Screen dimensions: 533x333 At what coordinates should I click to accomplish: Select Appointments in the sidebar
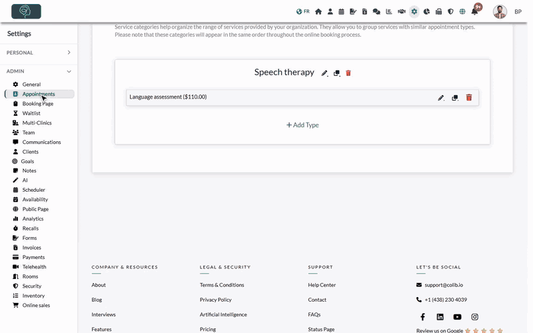tap(39, 94)
